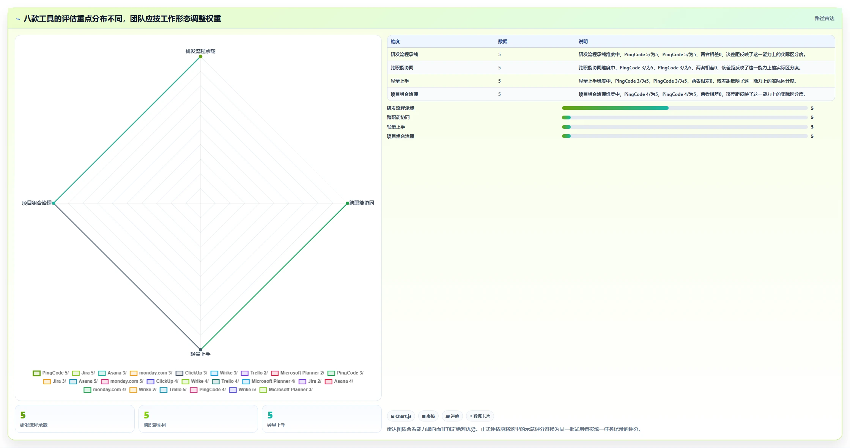The image size is (850, 448).
Task: Hide the Asana 3/ legend series
Action: [112, 373]
